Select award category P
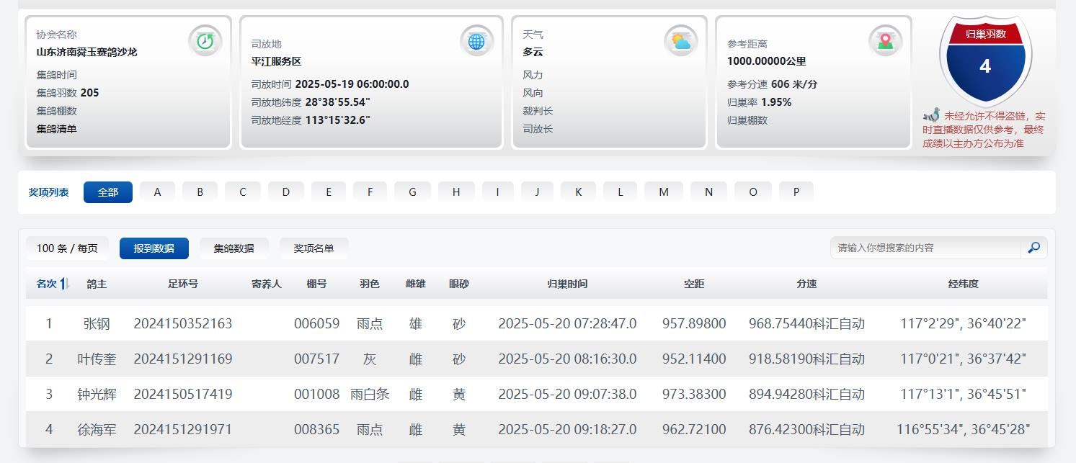 pos(796,192)
